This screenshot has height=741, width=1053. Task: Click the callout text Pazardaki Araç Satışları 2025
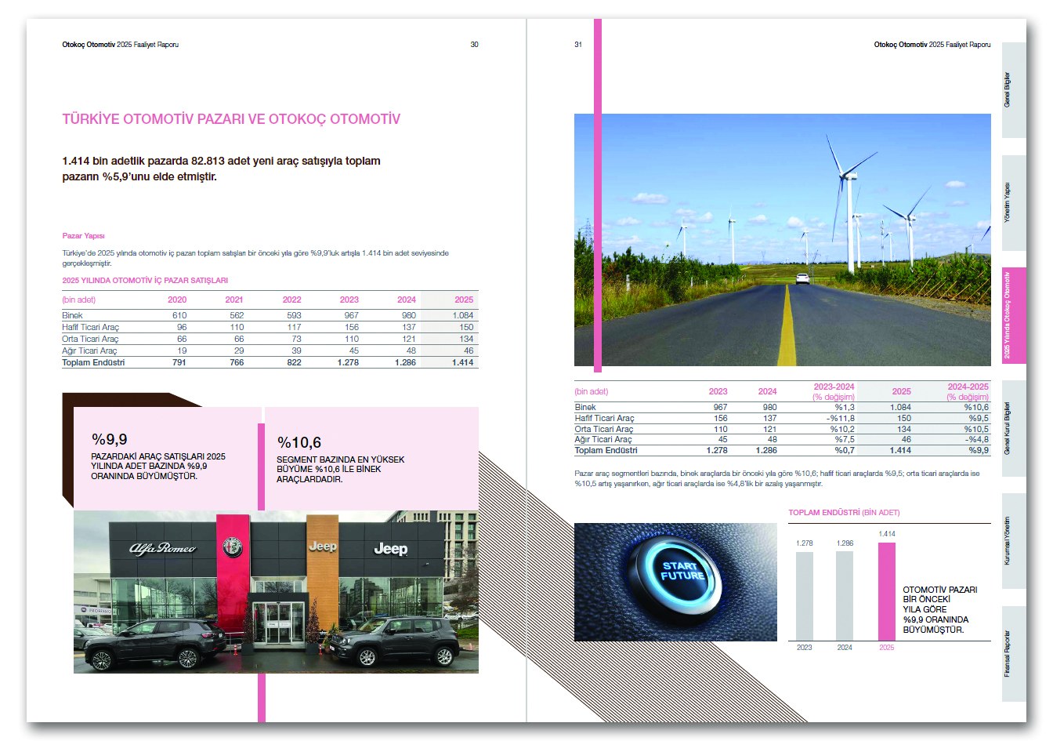[x=158, y=466]
